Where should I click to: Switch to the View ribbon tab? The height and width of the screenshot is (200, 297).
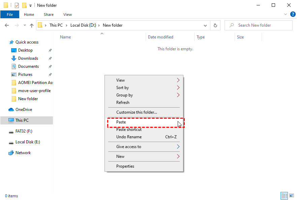click(x=67, y=15)
